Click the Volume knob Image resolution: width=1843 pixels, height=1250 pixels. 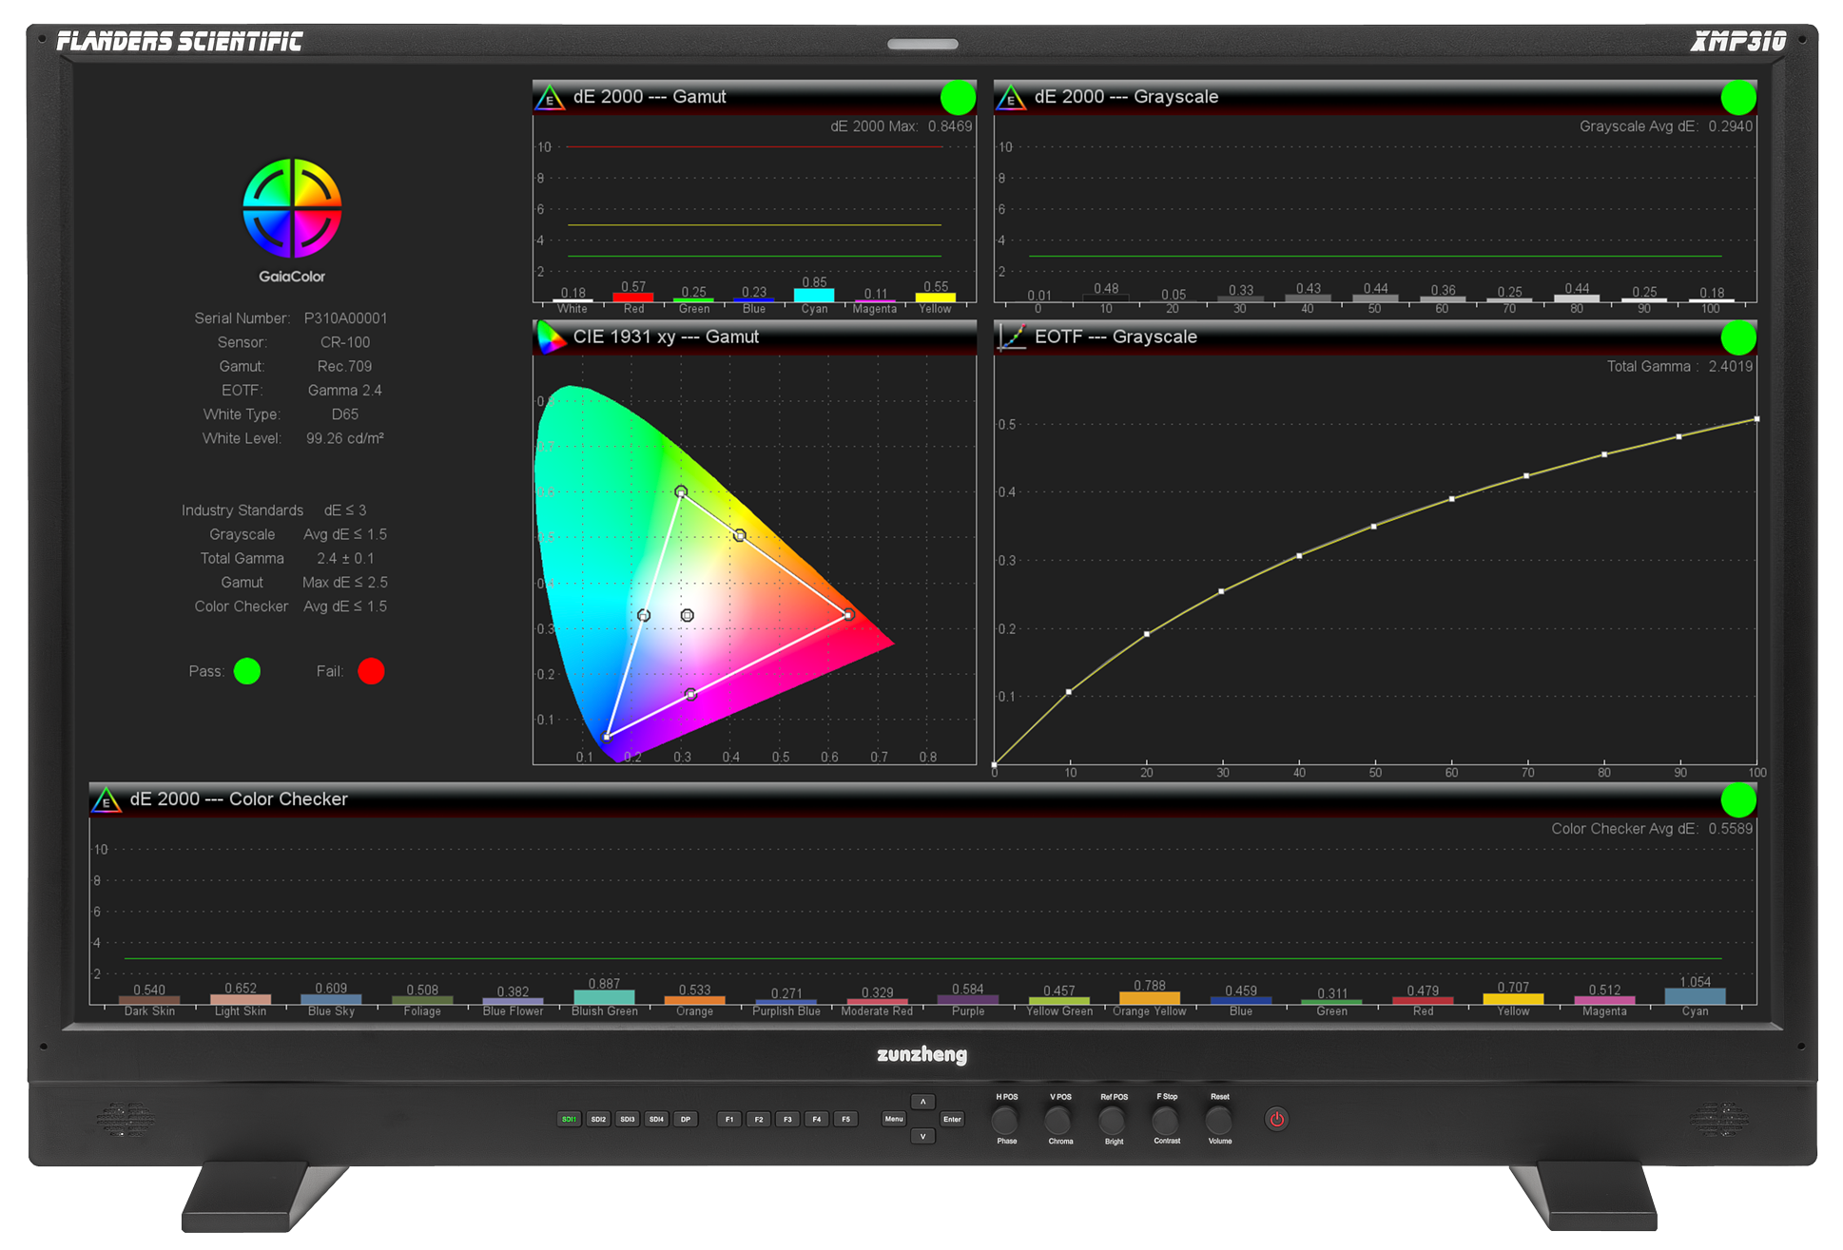tap(1219, 1120)
